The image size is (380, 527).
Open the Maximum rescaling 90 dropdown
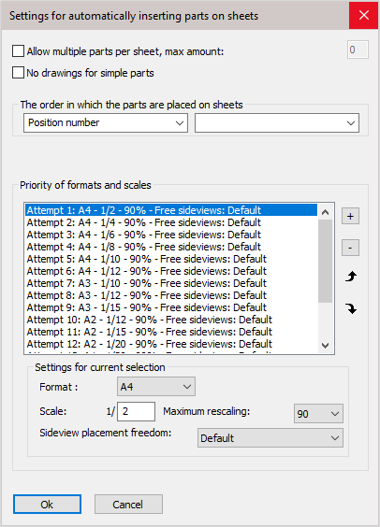click(x=318, y=413)
